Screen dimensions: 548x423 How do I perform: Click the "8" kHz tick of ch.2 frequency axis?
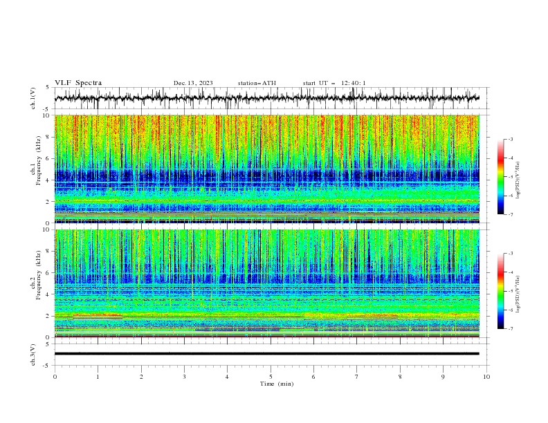(x=48, y=252)
